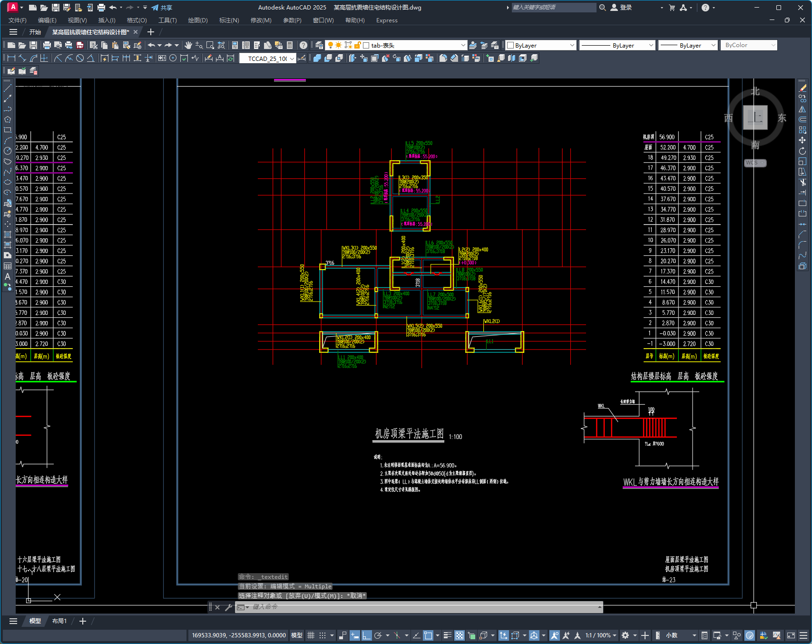
Task: Select the Multiline Text A tool
Action: point(8,276)
